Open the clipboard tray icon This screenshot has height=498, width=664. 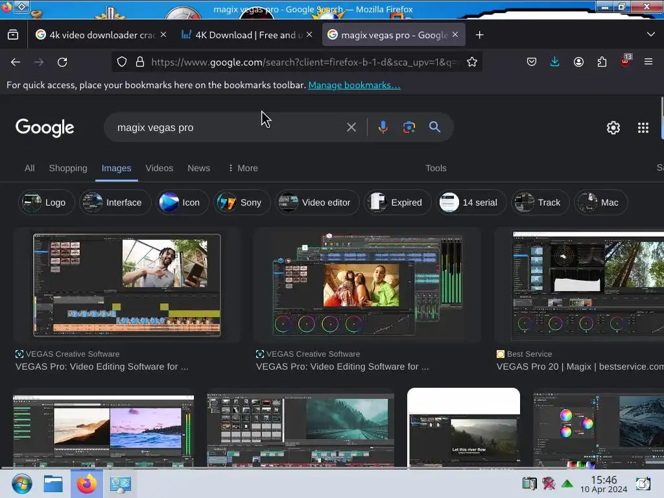529,483
